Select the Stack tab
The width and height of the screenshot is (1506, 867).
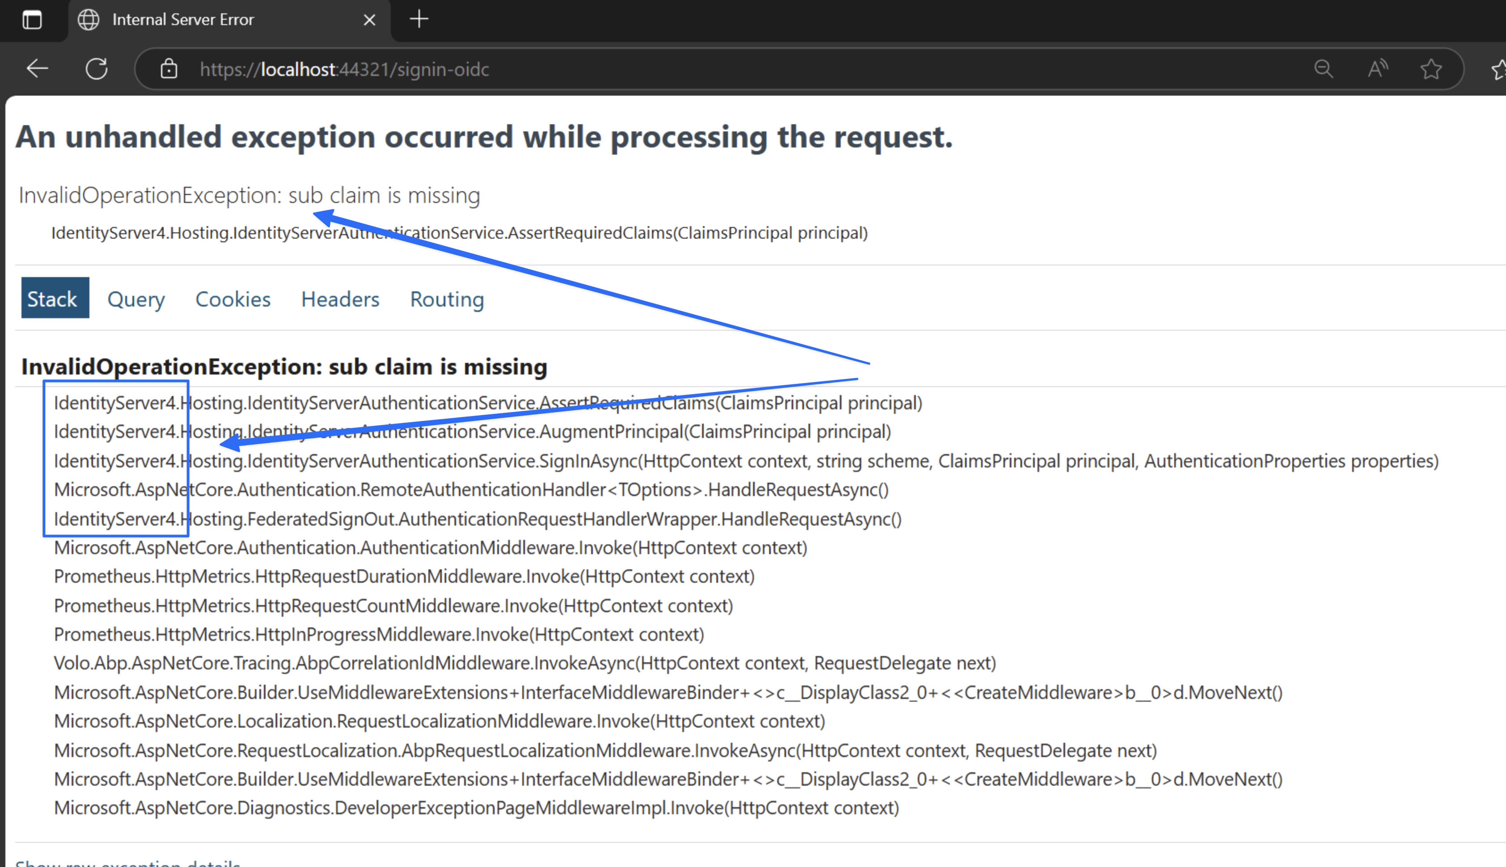pos(55,299)
